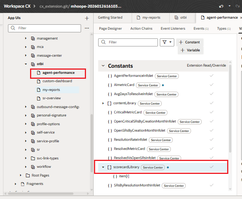
Task: Click the workflow app UI icon
Action: [33, 167]
